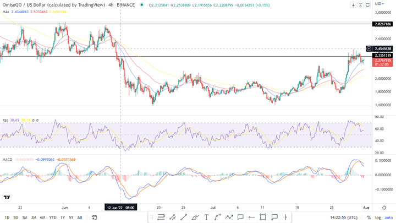Collapse the pane with inward arrows button
The image size is (396, 223).
point(360,5)
